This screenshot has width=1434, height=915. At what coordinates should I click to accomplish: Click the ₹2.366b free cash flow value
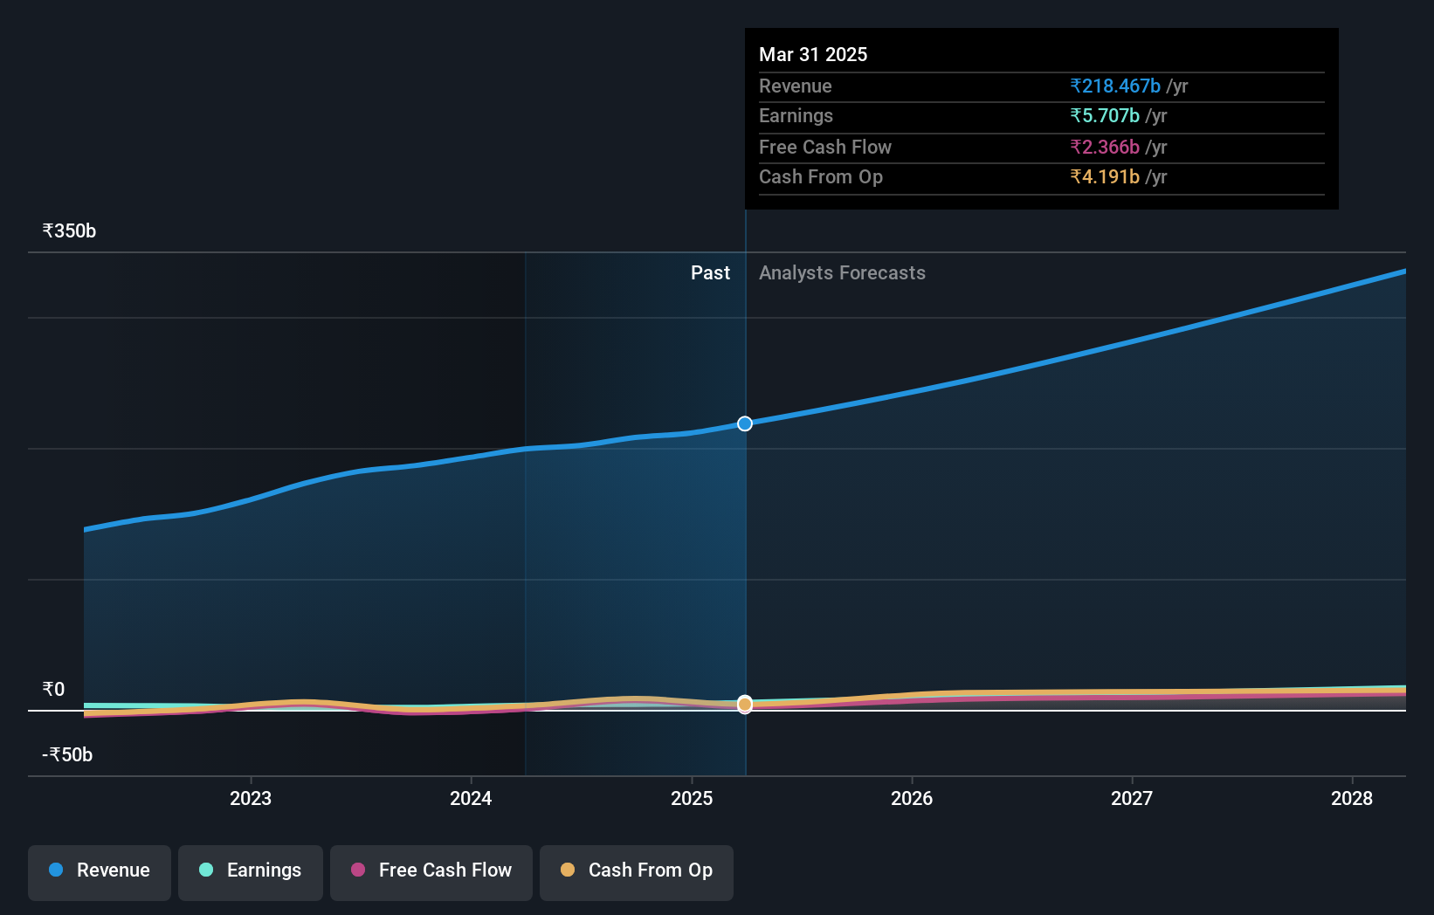click(1105, 147)
